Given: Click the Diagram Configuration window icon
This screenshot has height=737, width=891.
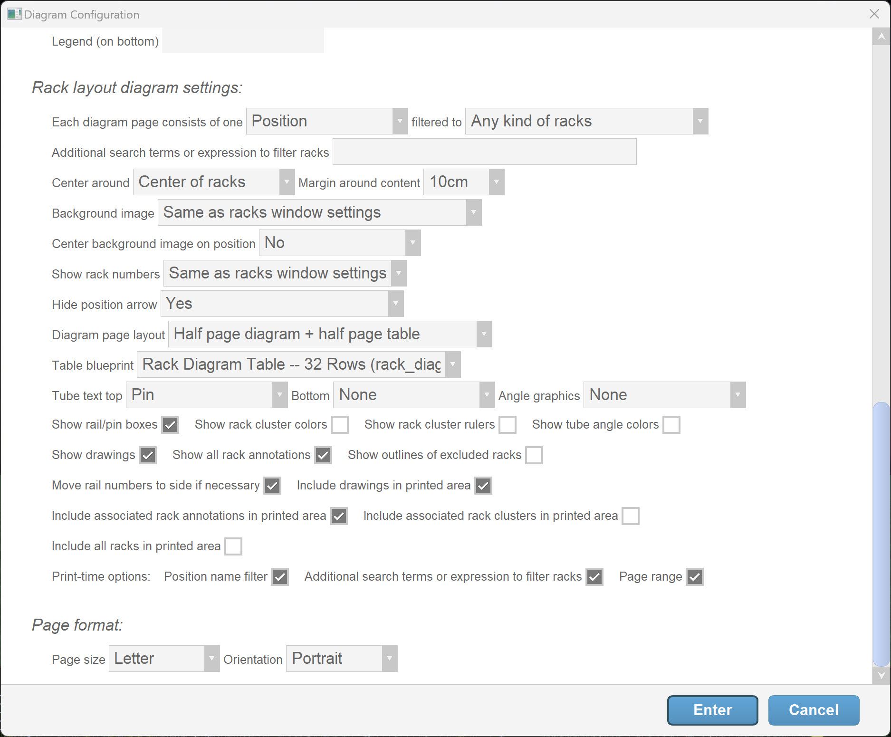Looking at the screenshot, I should click(14, 14).
